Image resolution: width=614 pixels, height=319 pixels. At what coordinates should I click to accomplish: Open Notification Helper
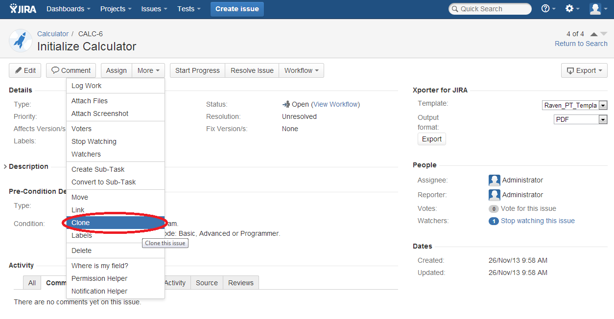click(116, 291)
